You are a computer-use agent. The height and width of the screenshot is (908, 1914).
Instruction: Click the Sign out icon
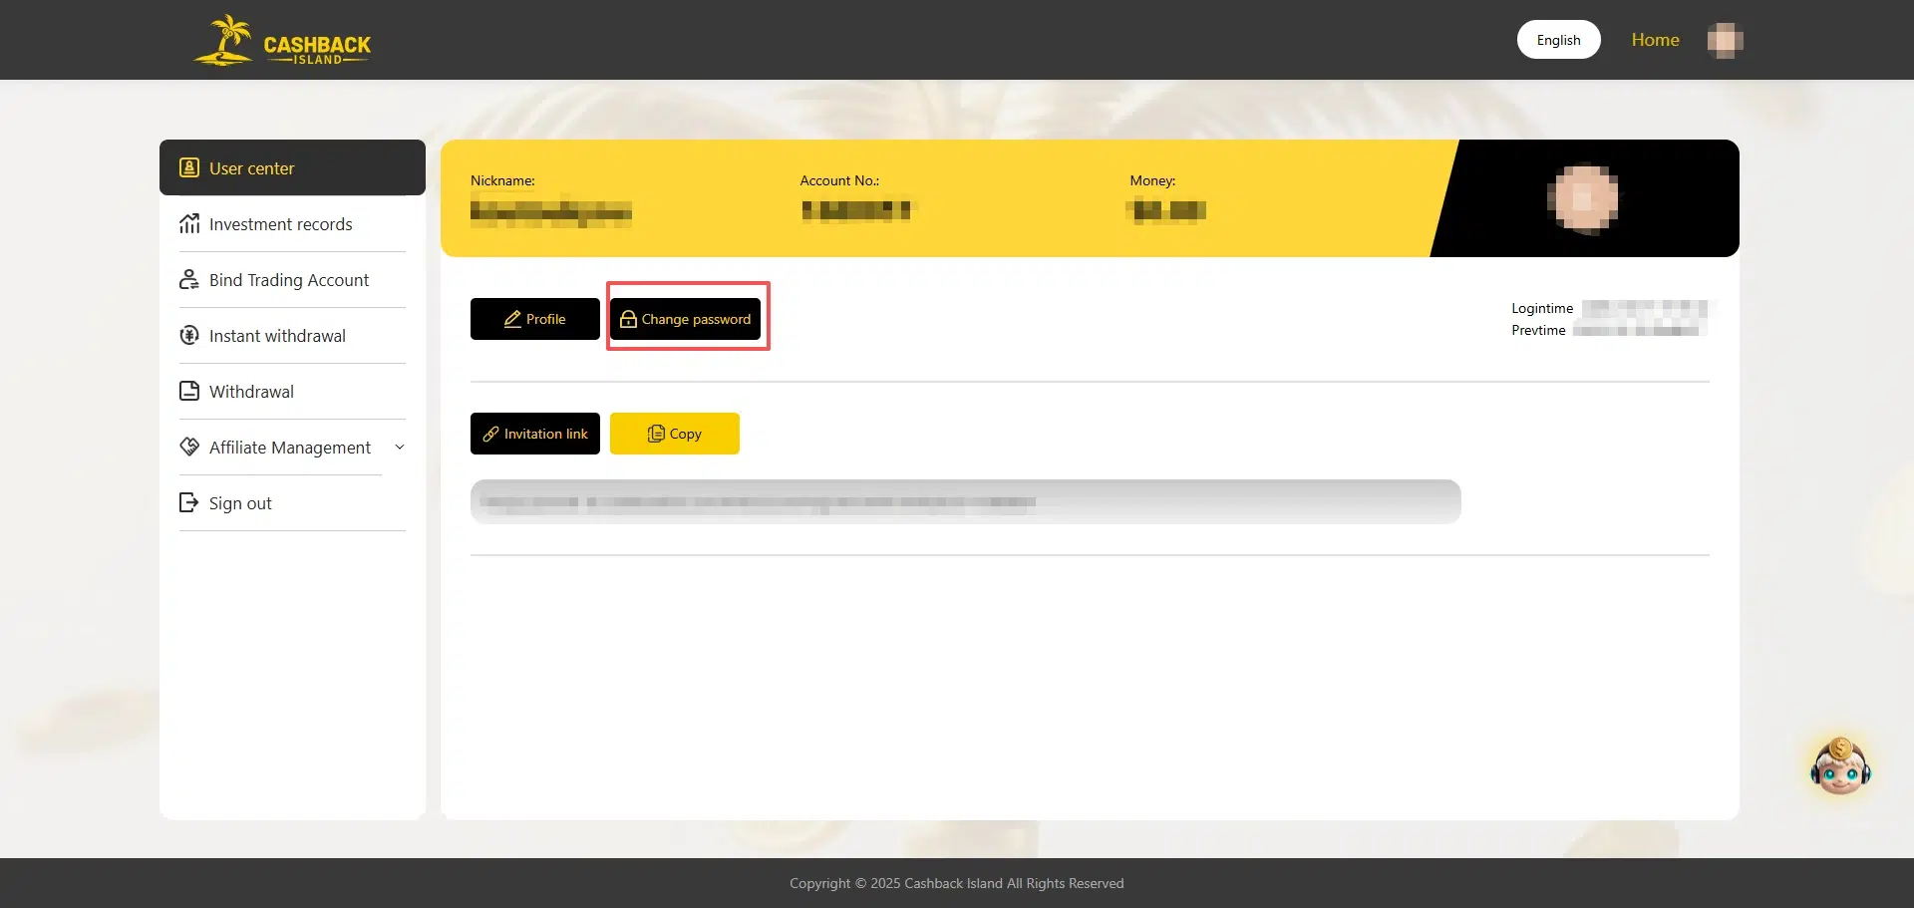[x=189, y=502]
